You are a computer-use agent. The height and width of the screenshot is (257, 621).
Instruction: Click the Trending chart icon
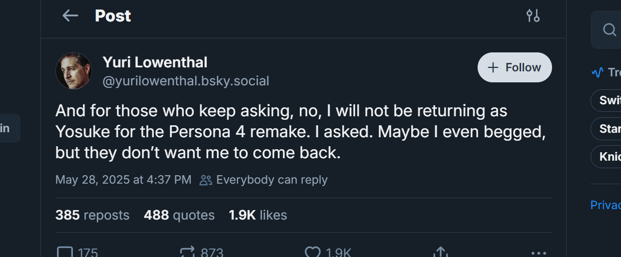(x=597, y=73)
